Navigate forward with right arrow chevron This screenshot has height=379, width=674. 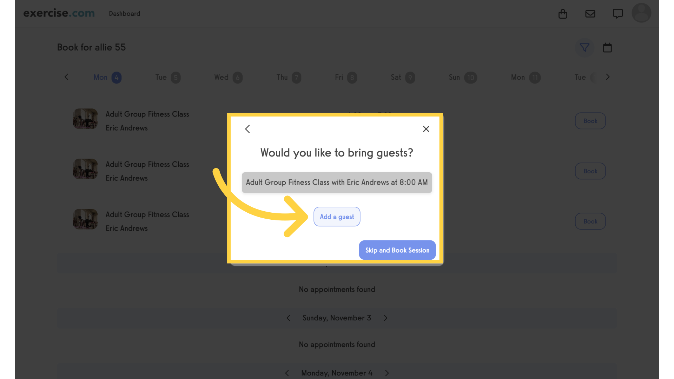(608, 77)
